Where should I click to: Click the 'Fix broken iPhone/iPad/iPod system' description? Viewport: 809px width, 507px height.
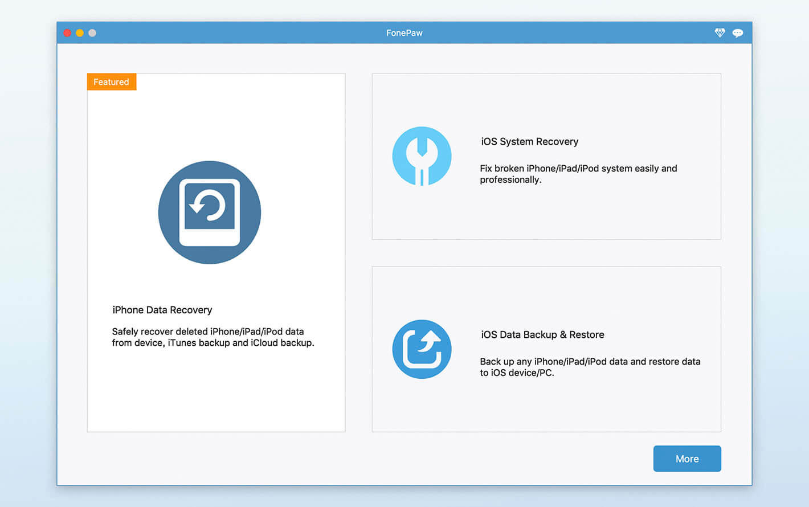[578, 174]
